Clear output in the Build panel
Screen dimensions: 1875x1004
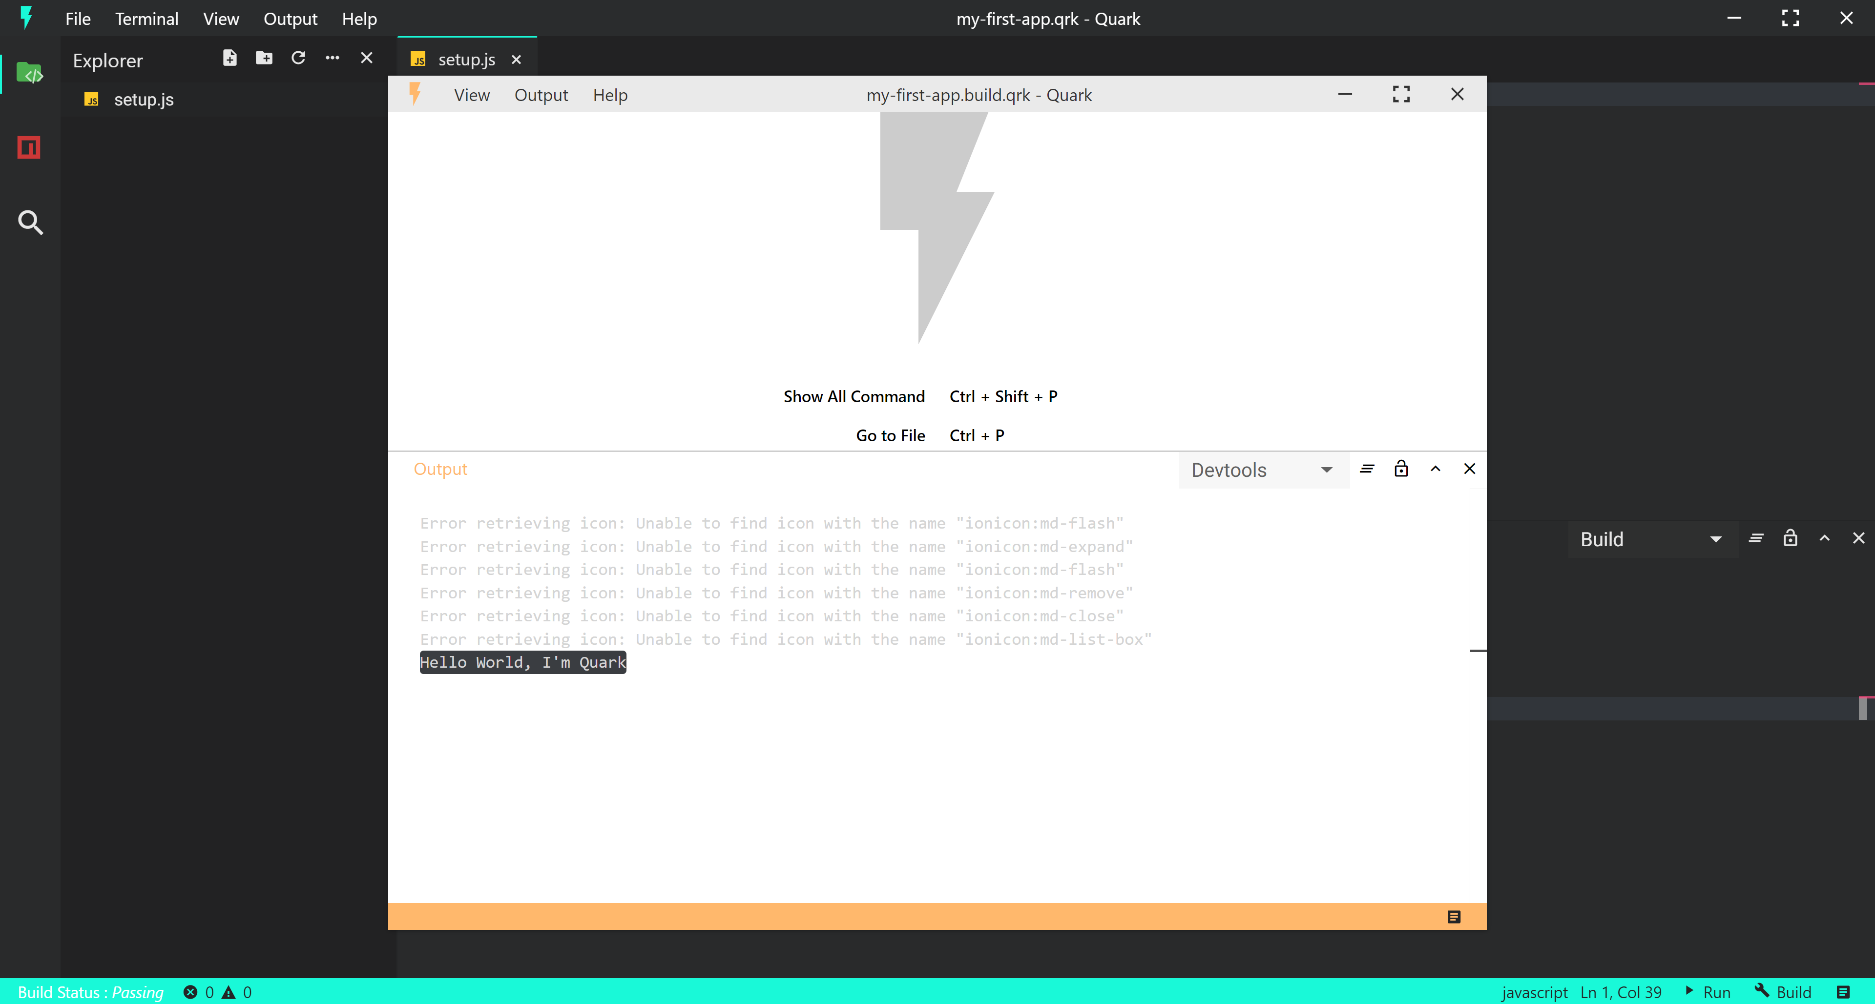click(x=1756, y=538)
